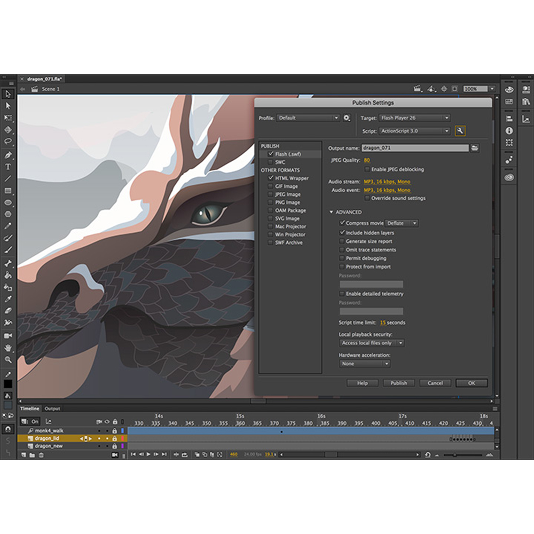Click the Publish button
Image resolution: width=534 pixels, height=534 pixels.
[398, 383]
